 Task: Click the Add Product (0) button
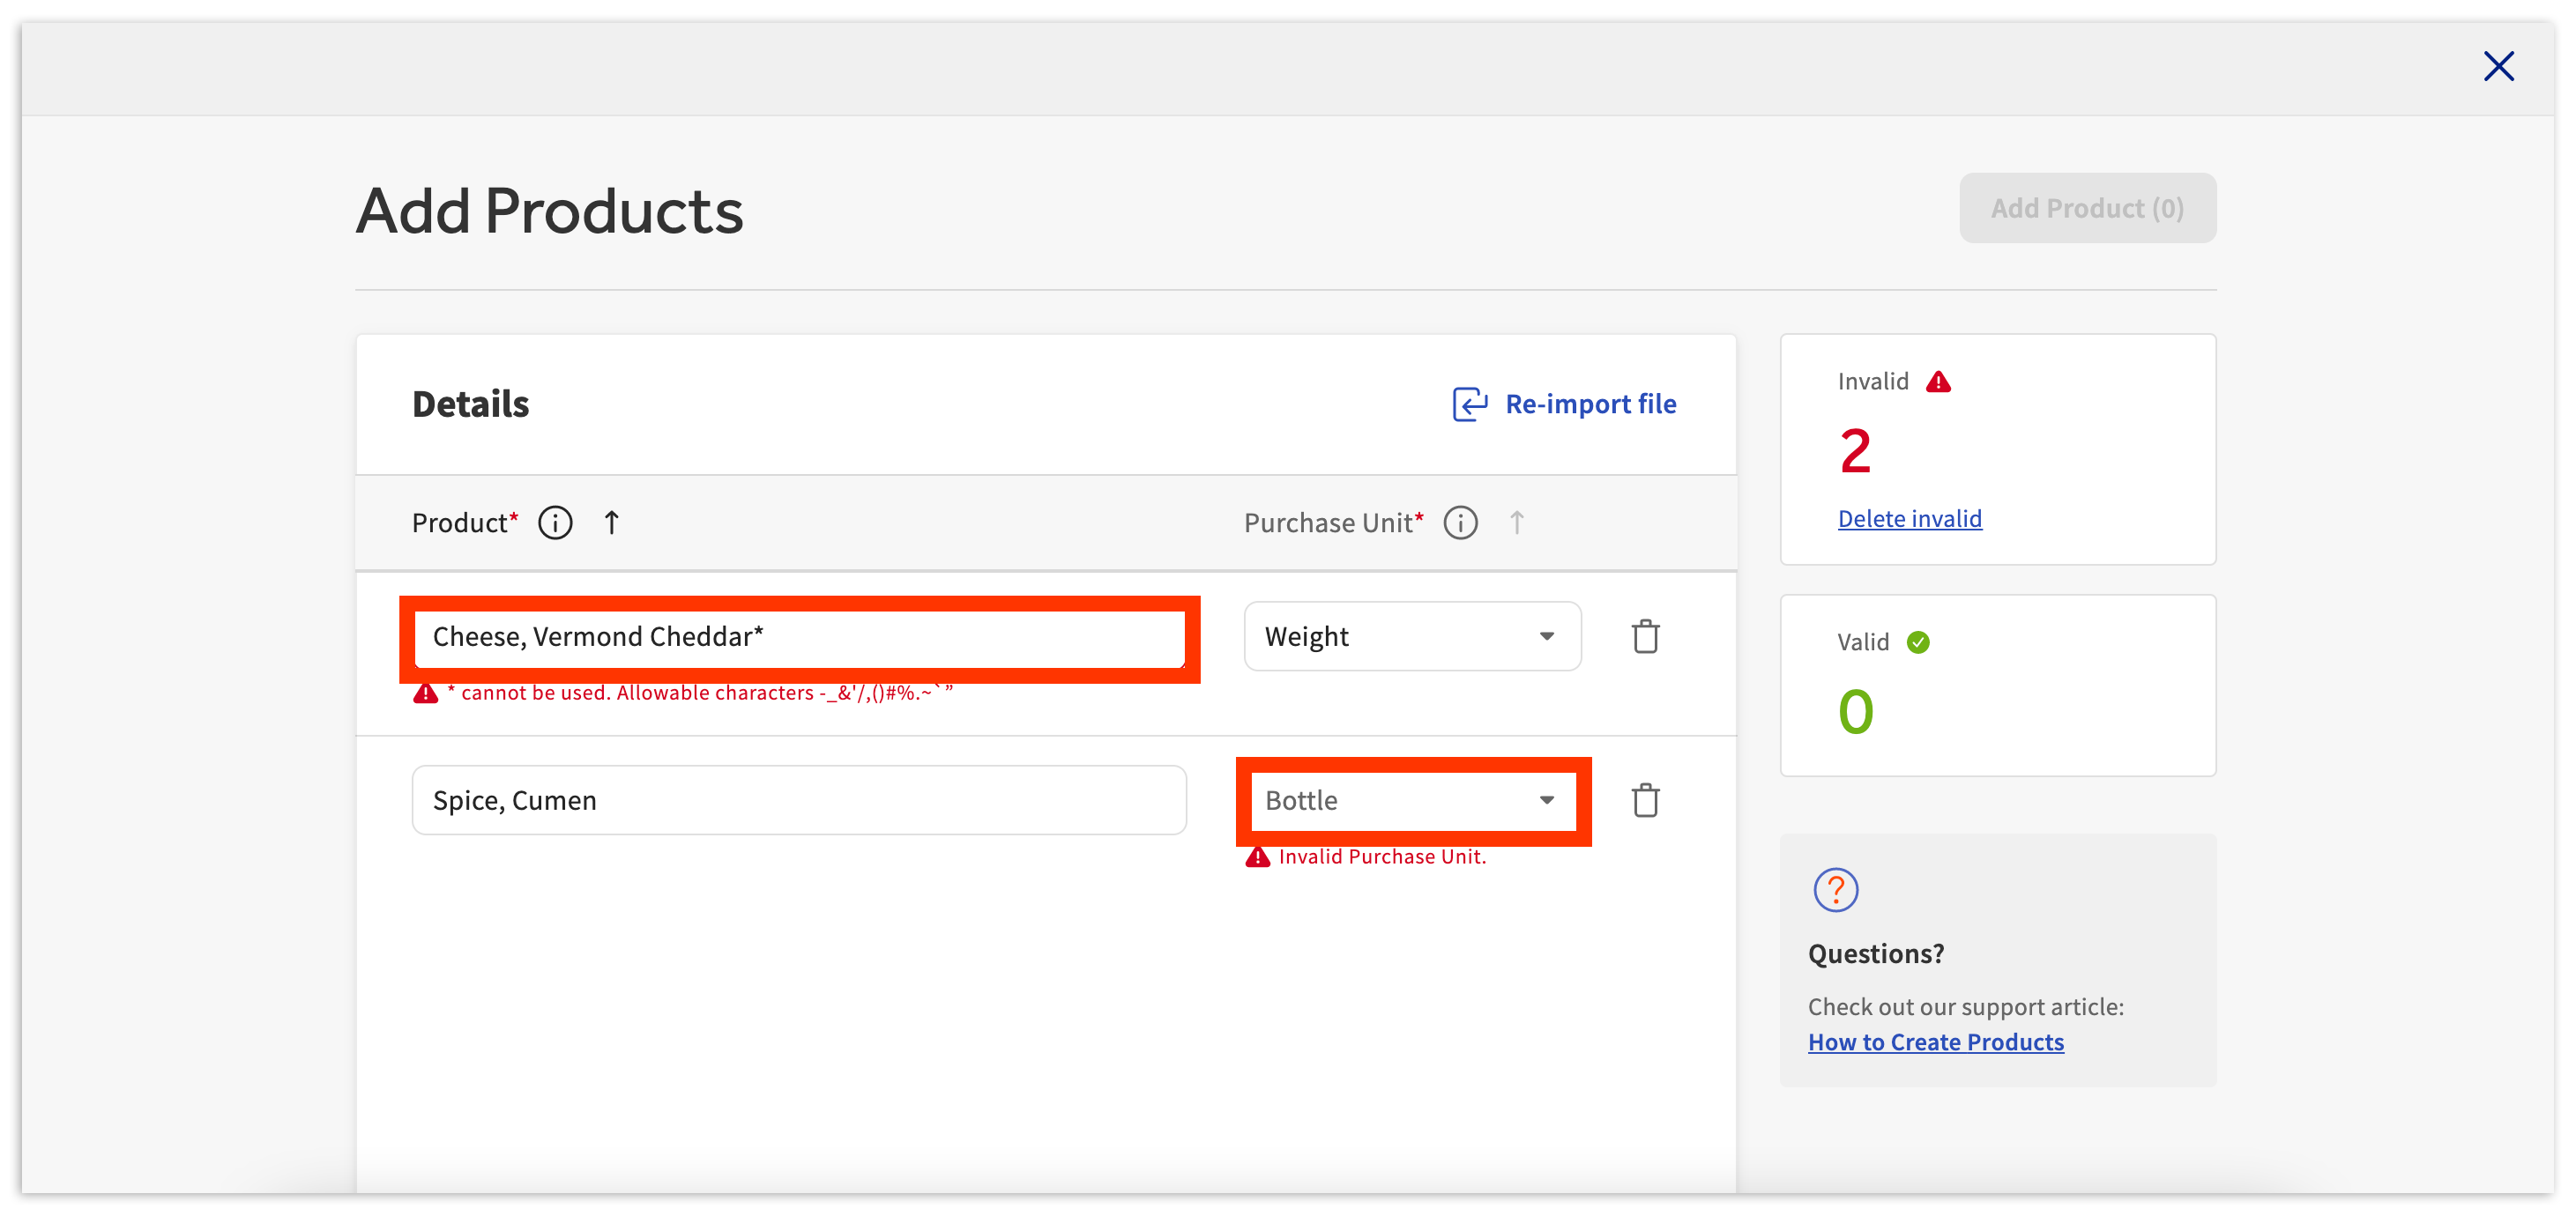(x=2086, y=208)
